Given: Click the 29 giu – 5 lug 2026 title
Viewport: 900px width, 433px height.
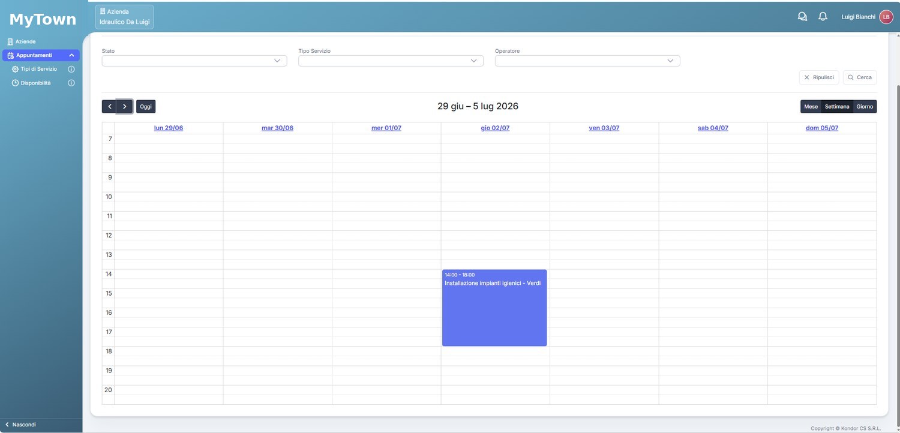Looking at the screenshot, I should click(478, 106).
